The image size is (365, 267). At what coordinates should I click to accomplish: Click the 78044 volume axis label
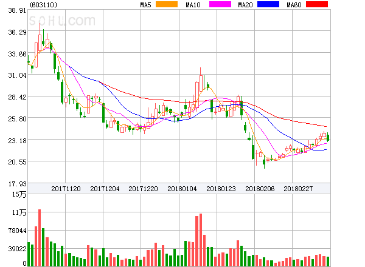point(17,231)
